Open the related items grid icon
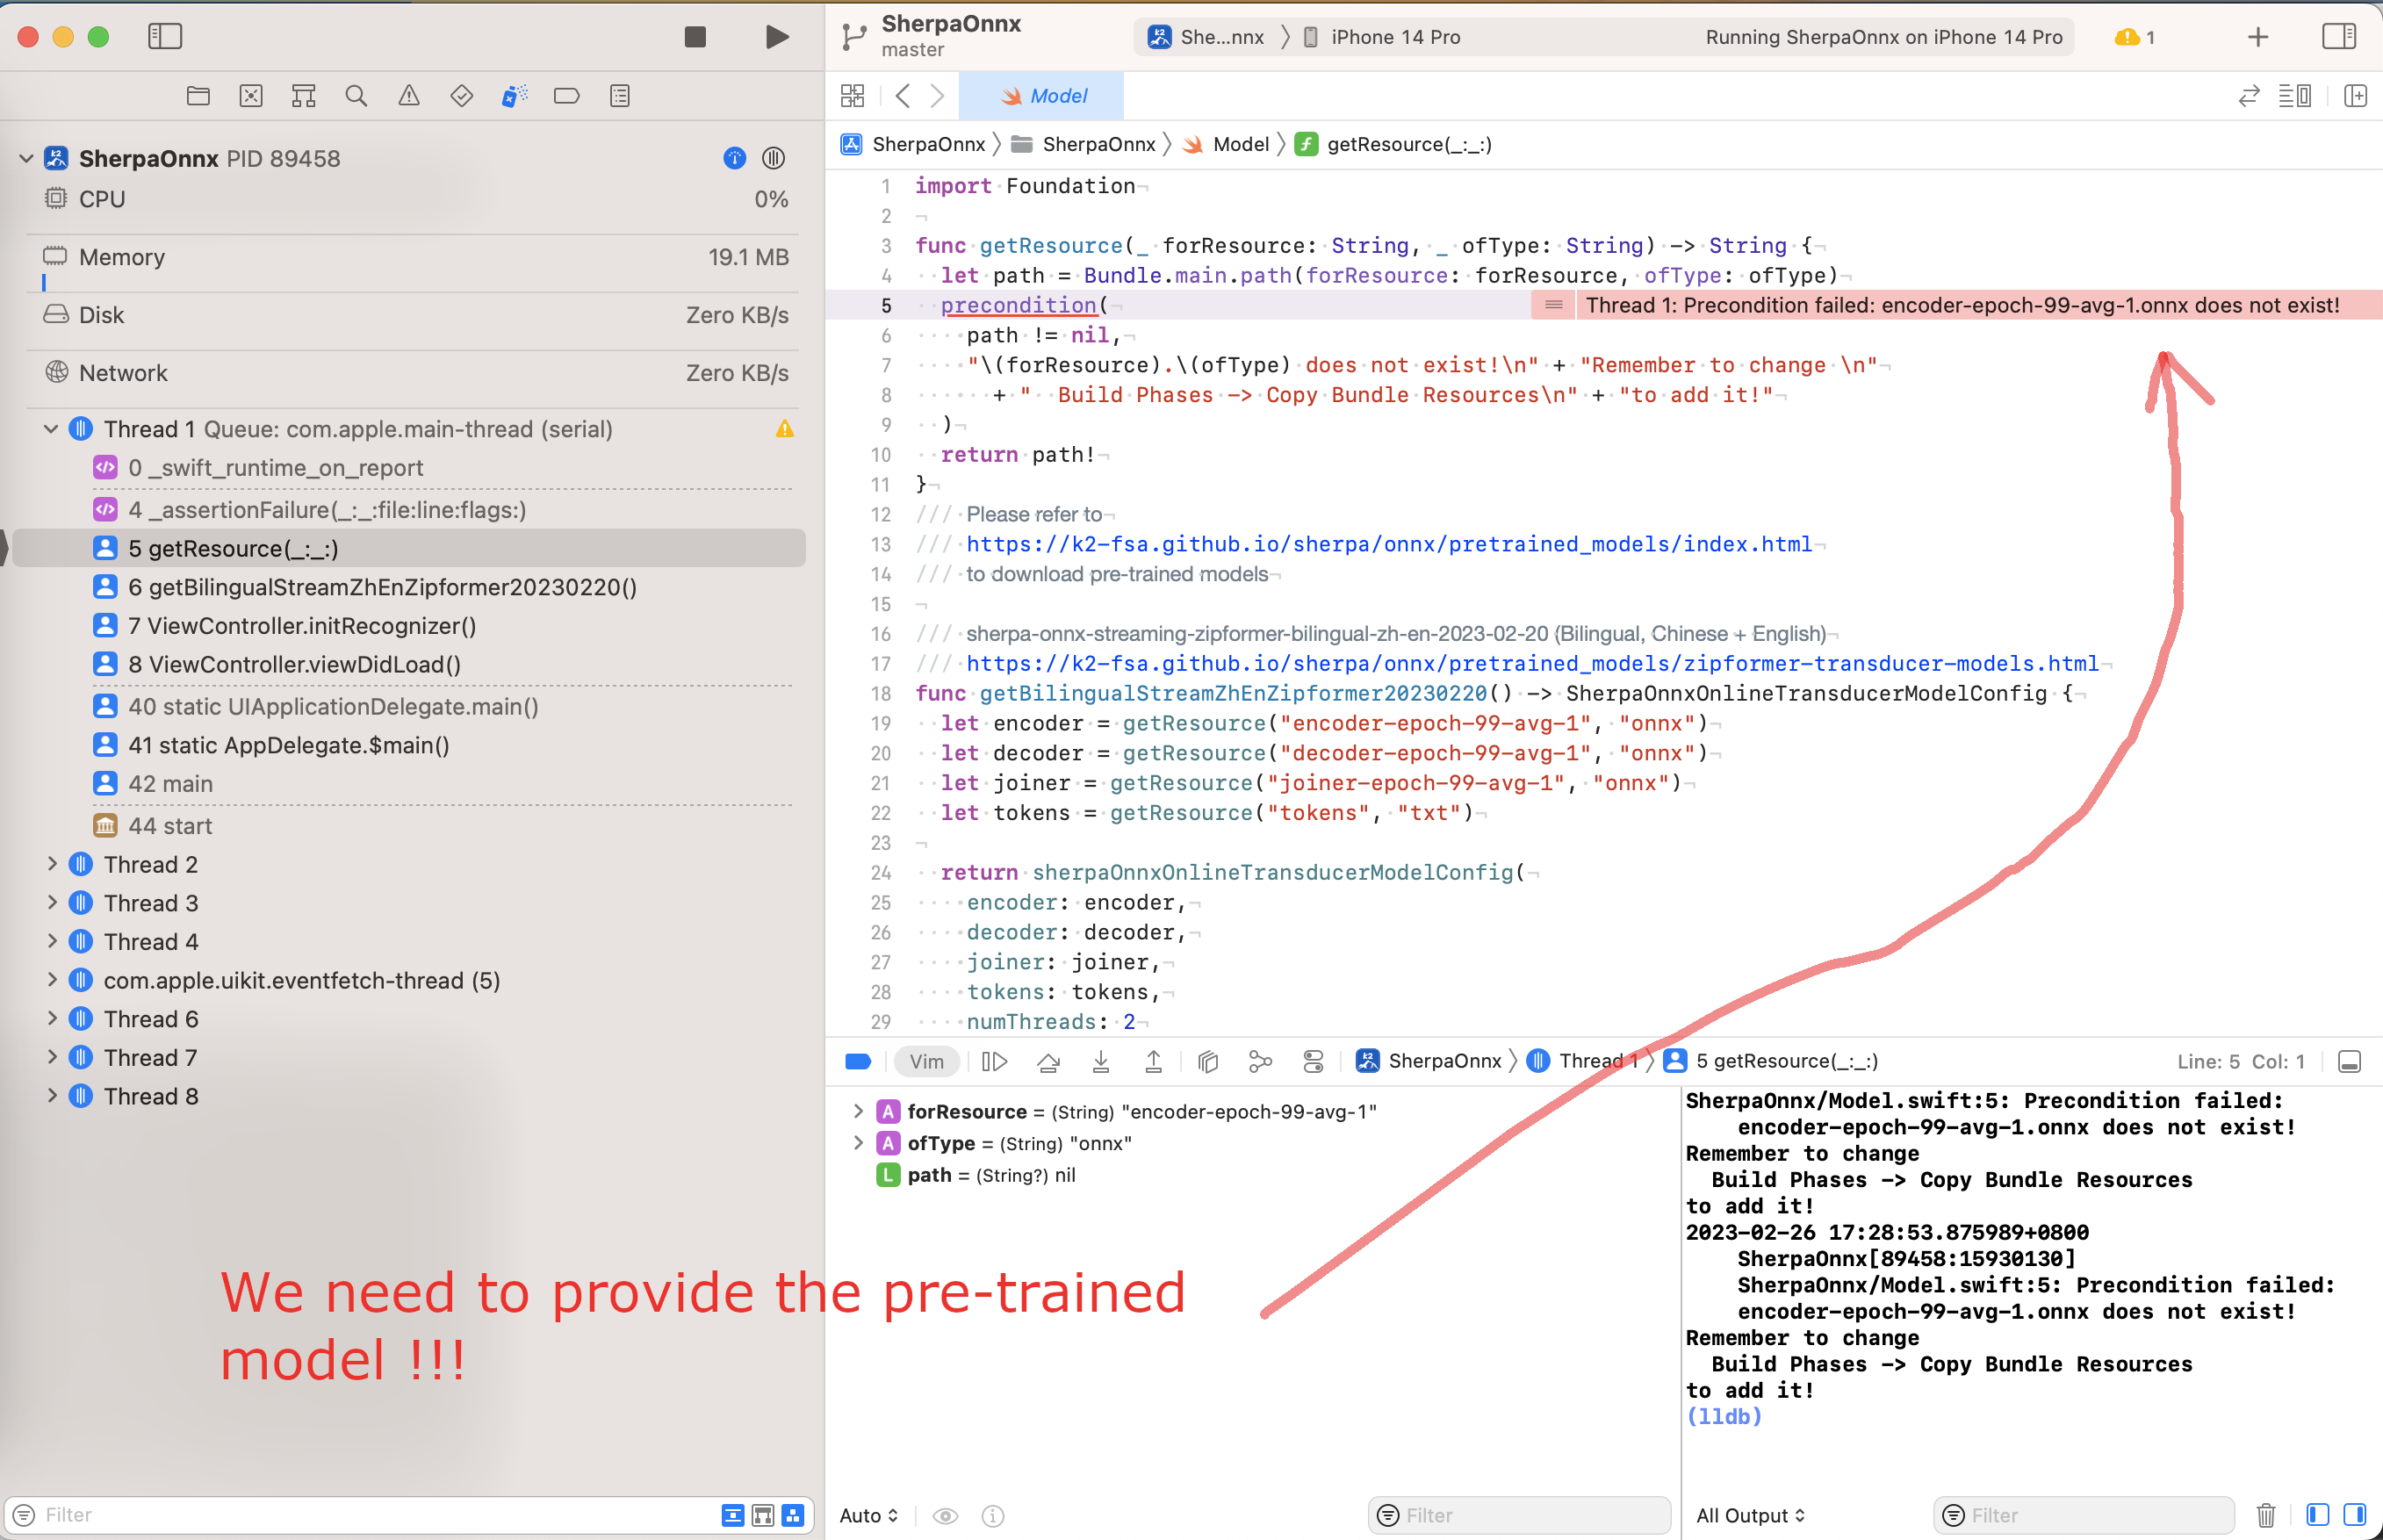 pos(852,96)
